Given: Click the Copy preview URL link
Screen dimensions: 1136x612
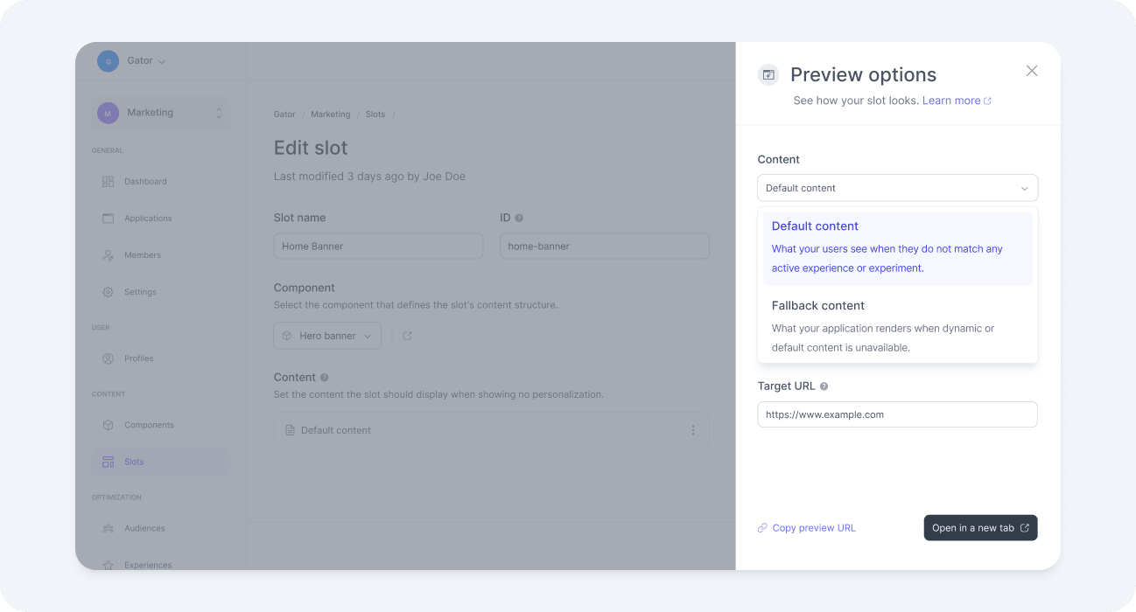Looking at the screenshot, I should click(x=807, y=528).
